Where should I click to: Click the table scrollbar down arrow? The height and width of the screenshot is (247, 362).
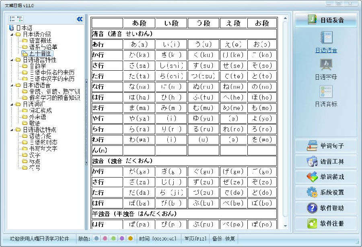(285, 226)
